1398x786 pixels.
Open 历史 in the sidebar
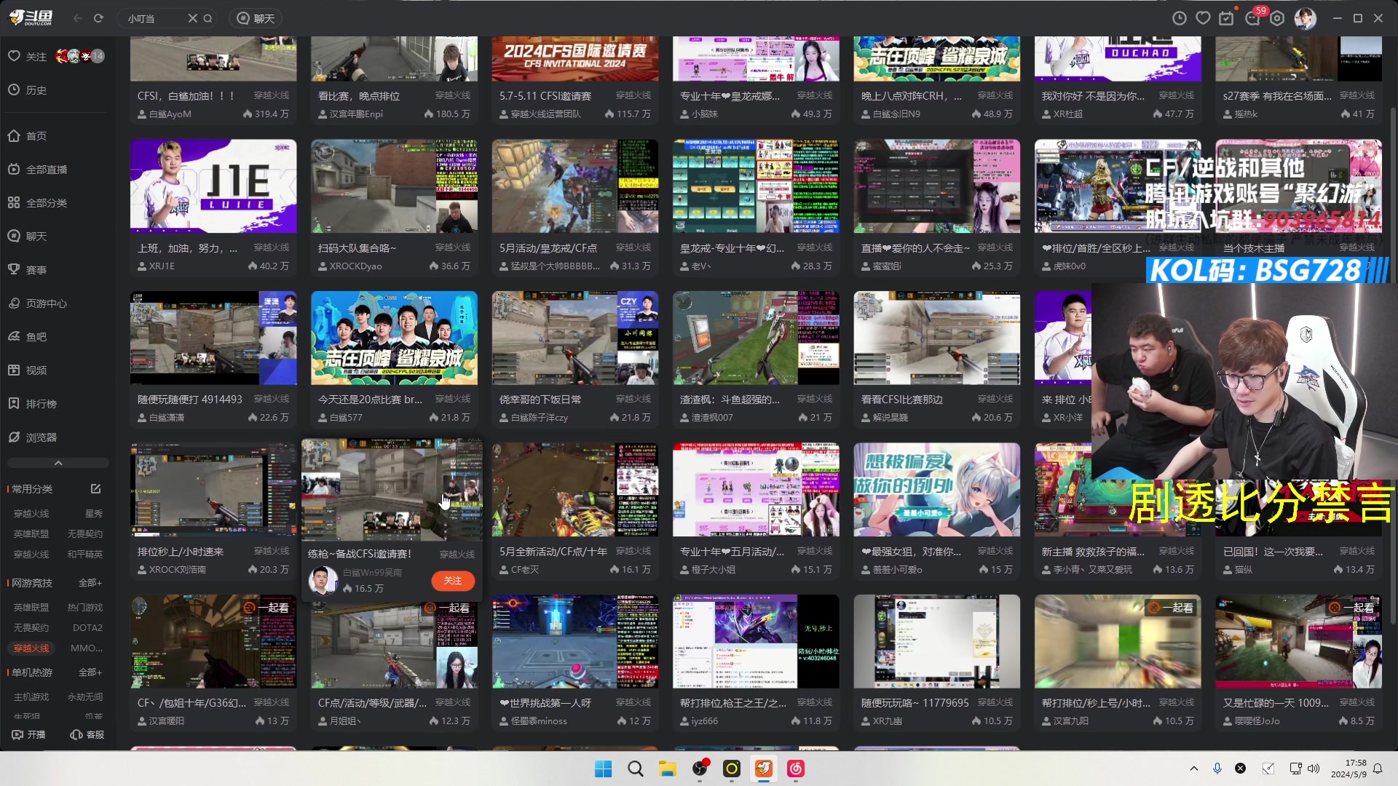(x=27, y=90)
